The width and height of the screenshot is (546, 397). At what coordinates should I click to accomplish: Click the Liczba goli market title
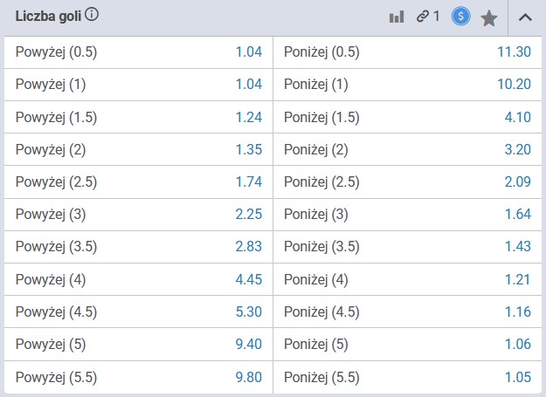[49, 15]
